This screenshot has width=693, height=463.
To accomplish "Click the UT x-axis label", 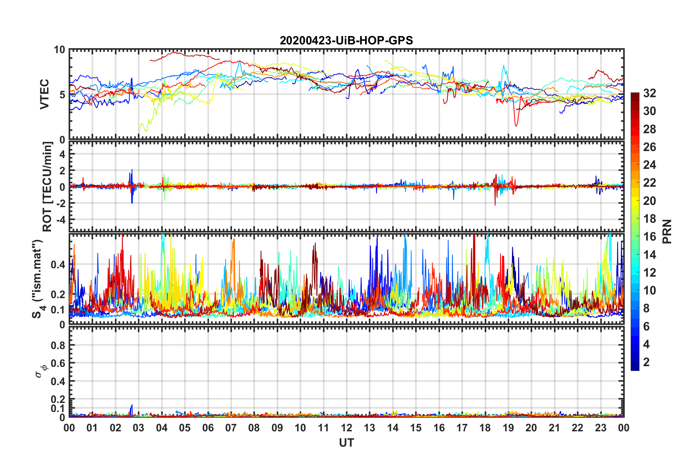I will click(346, 443).
